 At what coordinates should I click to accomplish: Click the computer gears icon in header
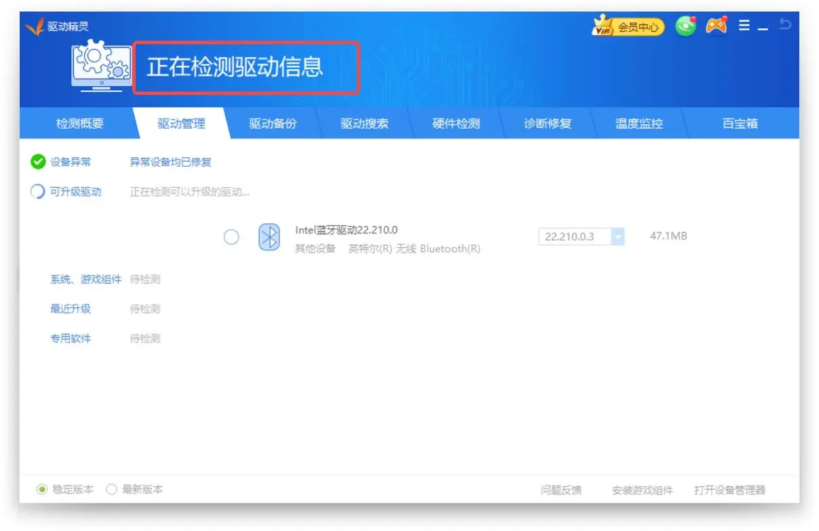(x=101, y=66)
